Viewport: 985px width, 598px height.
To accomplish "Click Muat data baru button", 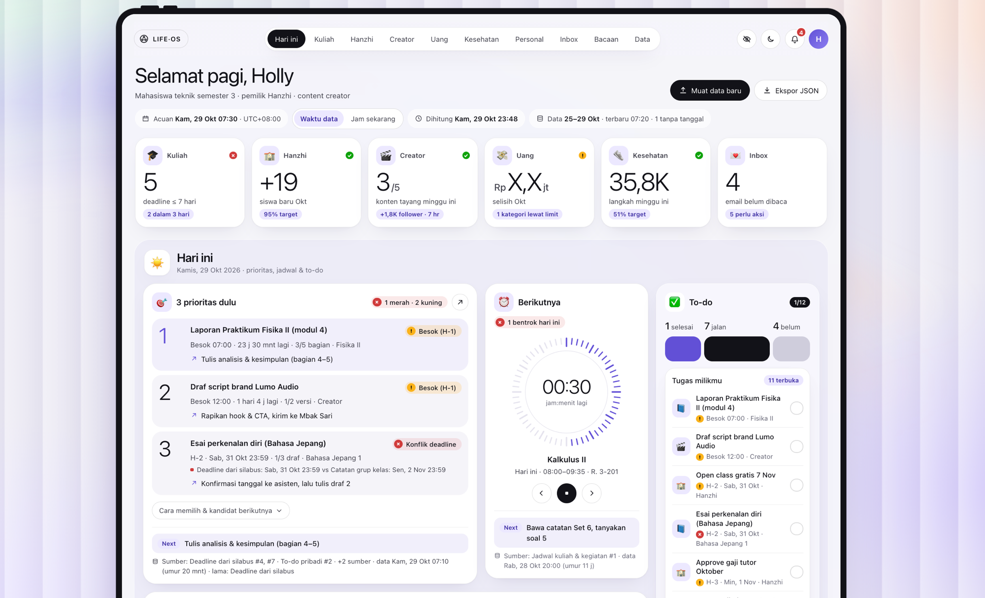I will point(710,90).
